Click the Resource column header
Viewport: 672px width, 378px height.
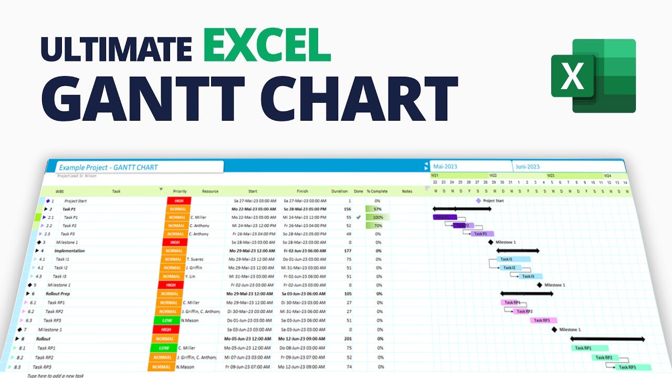[210, 191]
